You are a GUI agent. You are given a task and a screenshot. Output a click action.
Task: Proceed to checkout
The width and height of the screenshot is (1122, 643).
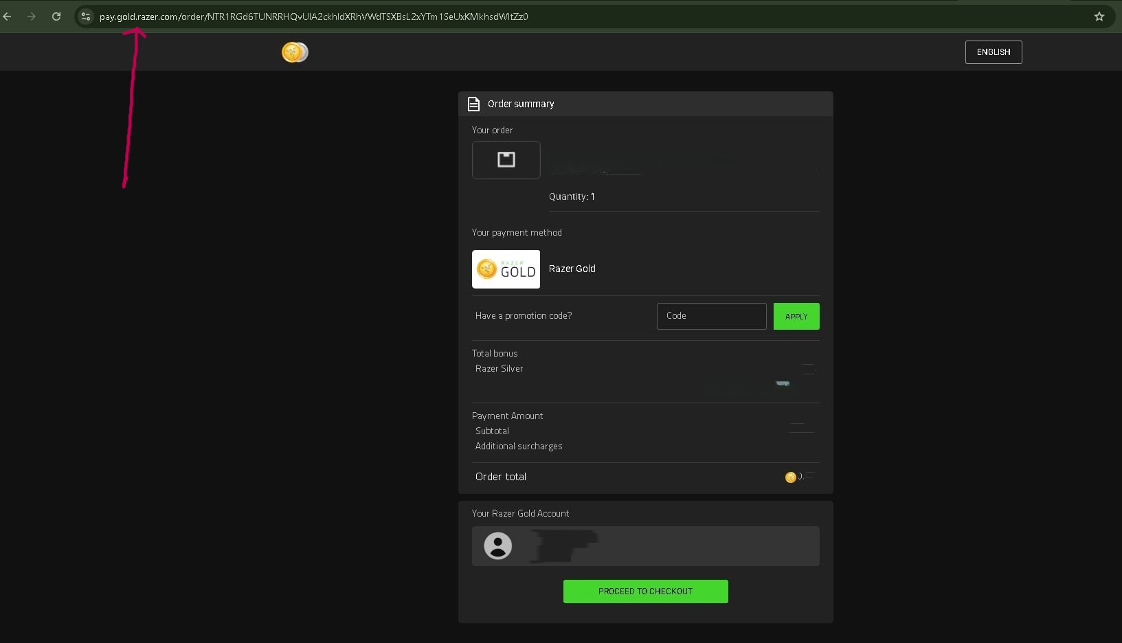646,591
